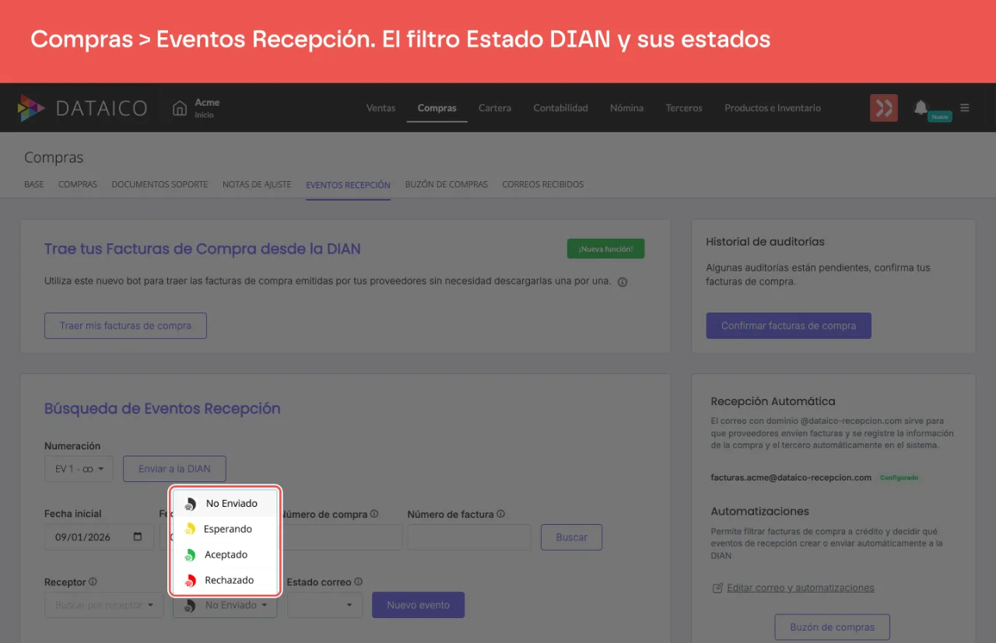Choose the Rechazado status option
This screenshot has height=643, width=996.
click(x=225, y=580)
